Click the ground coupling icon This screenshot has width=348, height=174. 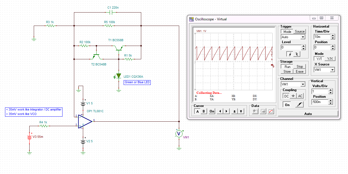[293, 96]
